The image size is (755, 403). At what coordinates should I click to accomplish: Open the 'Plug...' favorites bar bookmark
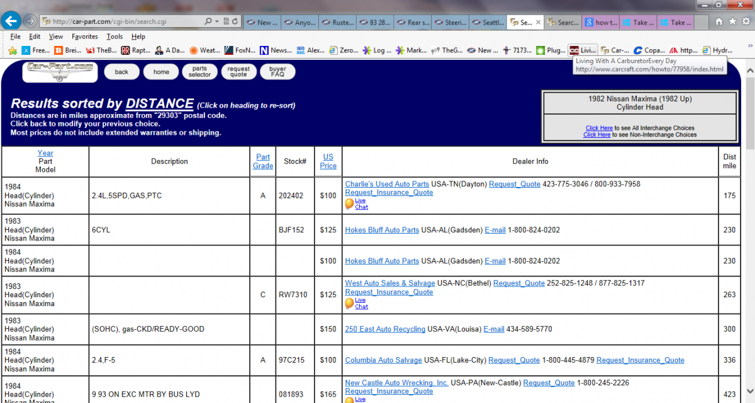551,50
